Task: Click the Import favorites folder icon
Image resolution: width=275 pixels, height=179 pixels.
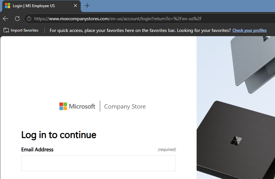Action: coord(6,30)
